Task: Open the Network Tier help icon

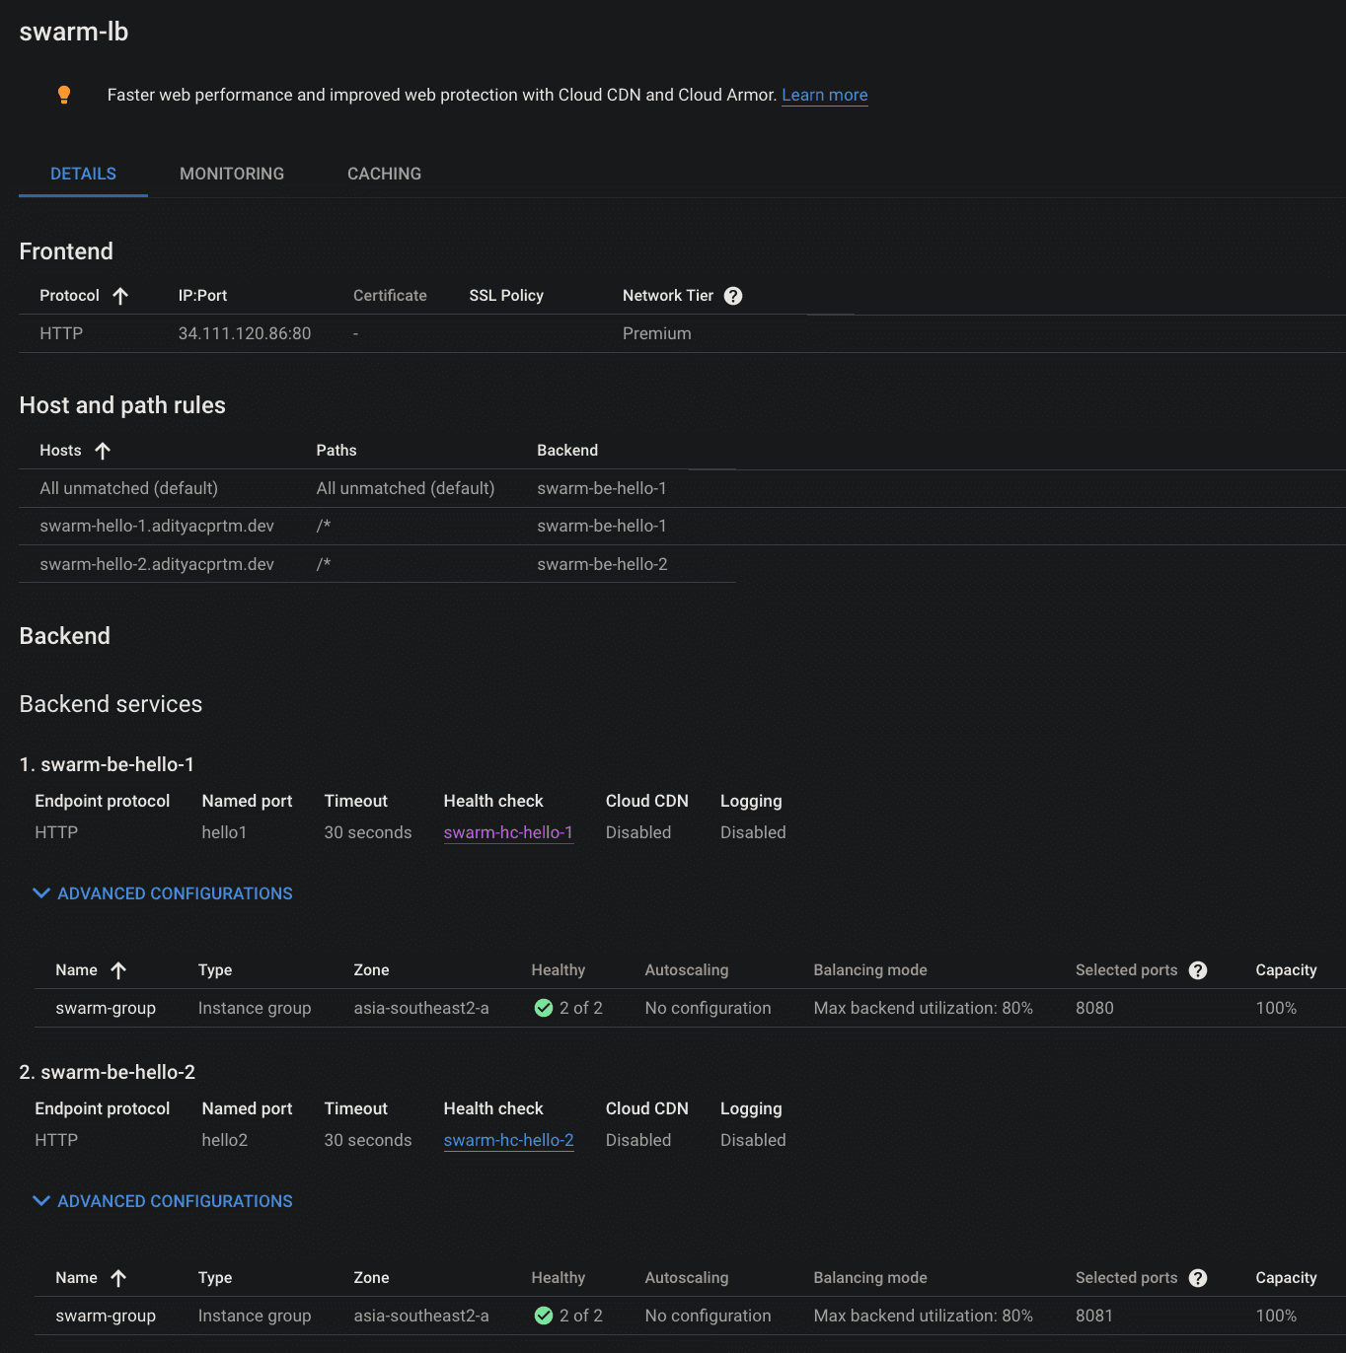Action: click(x=732, y=295)
